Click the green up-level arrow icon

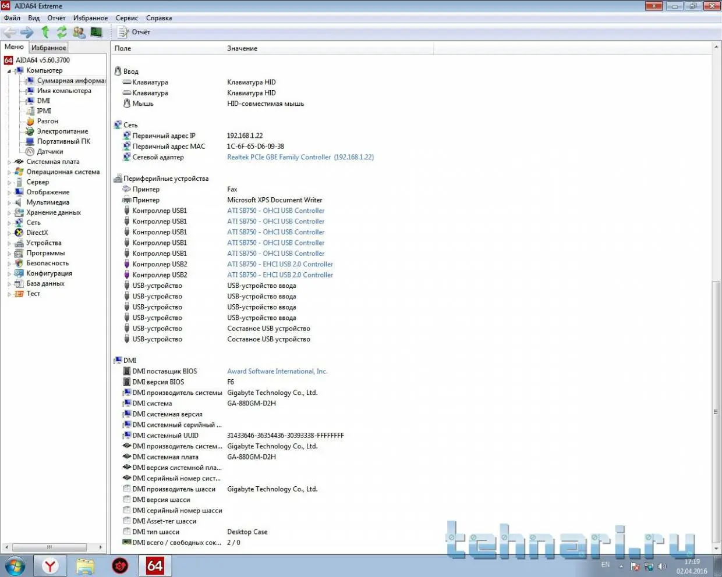(45, 33)
